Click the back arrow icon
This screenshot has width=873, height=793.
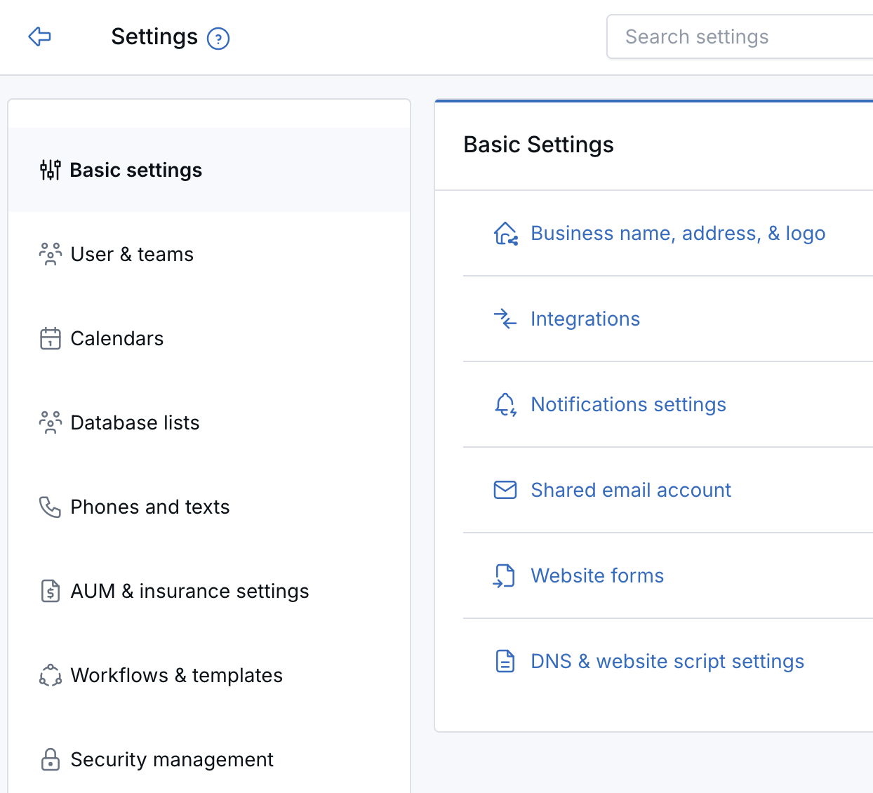coord(39,36)
